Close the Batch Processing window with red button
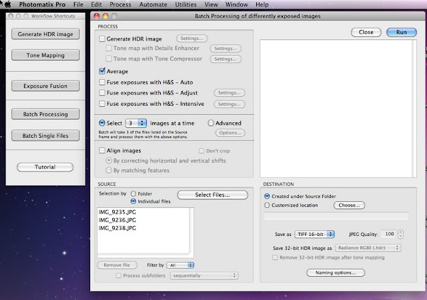The width and height of the screenshot is (427, 300). [96, 16]
